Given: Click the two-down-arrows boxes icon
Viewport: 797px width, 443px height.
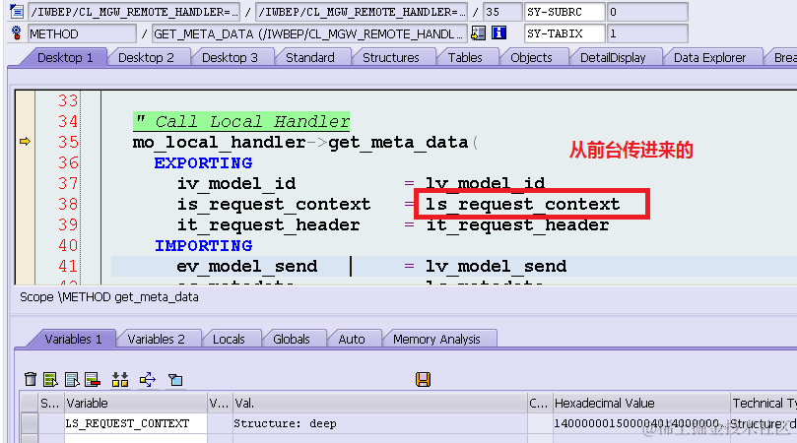Looking at the screenshot, I should [120, 379].
